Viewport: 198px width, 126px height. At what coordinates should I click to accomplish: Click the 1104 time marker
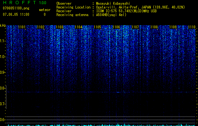[x=79, y=27]
